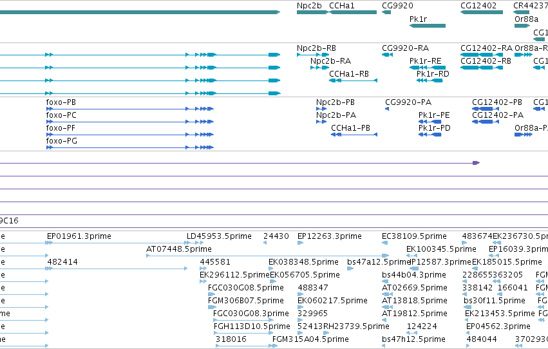The height and width of the screenshot is (349, 548).
Task: Click the Pk1r-RE transcript label
Action: [426, 61]
